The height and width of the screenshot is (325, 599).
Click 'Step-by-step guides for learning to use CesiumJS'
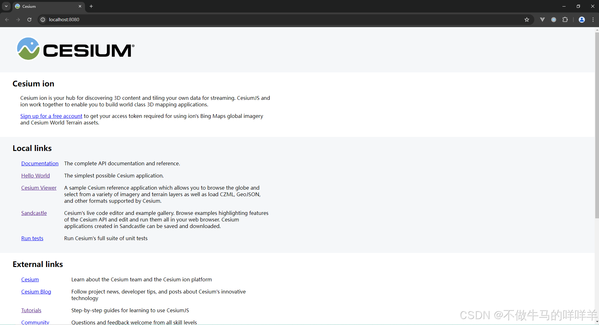pyautogui.click(x=130, y=310)
